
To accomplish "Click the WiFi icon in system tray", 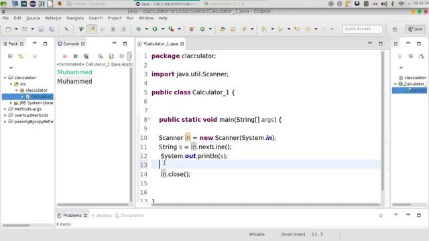I will click(x=402, y=4).
